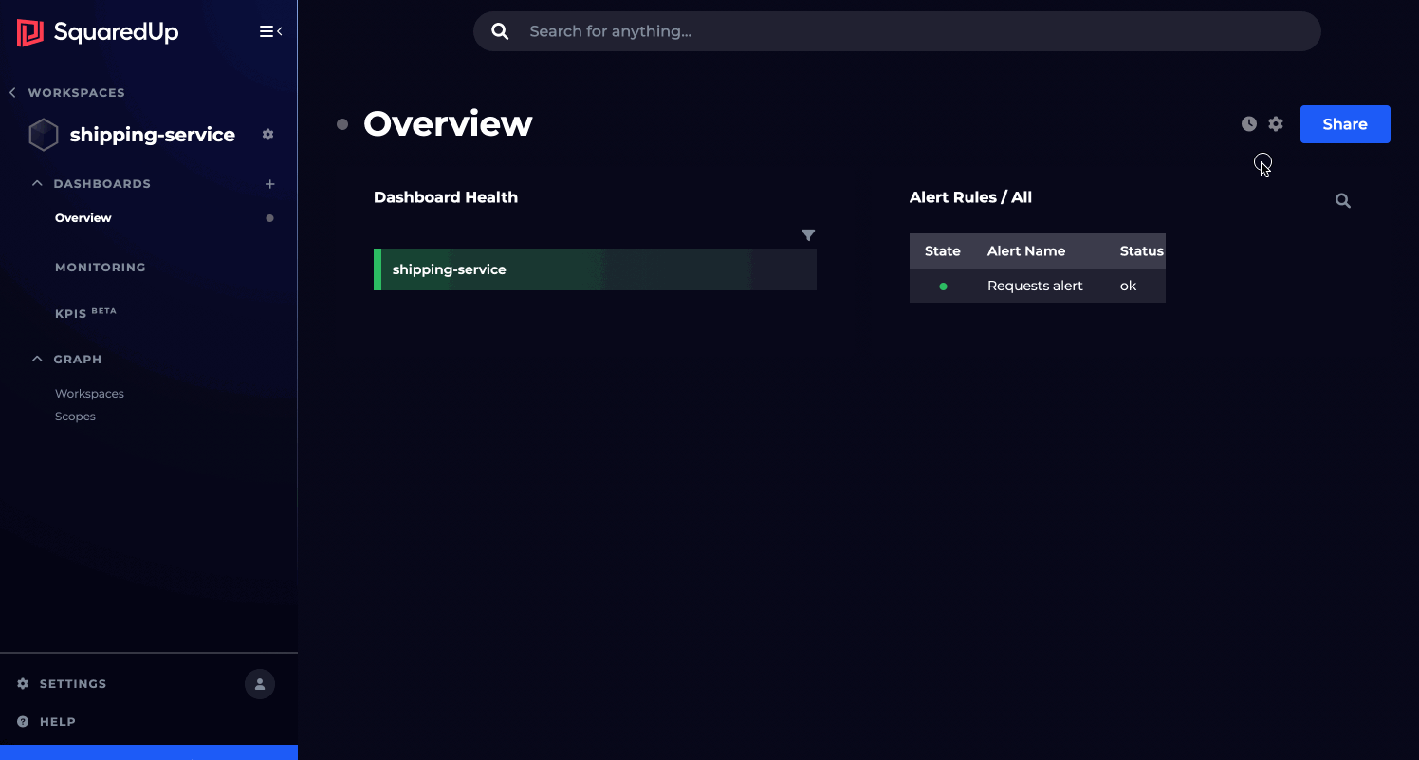Open dashboard settings gear next to Share

[x=1275, y=123]
